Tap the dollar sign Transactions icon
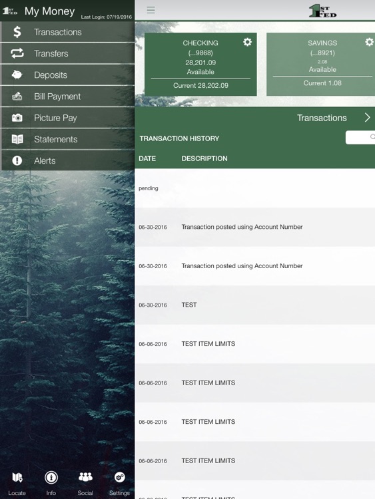The width and height of the screenshot is (375, 499). 17,32
